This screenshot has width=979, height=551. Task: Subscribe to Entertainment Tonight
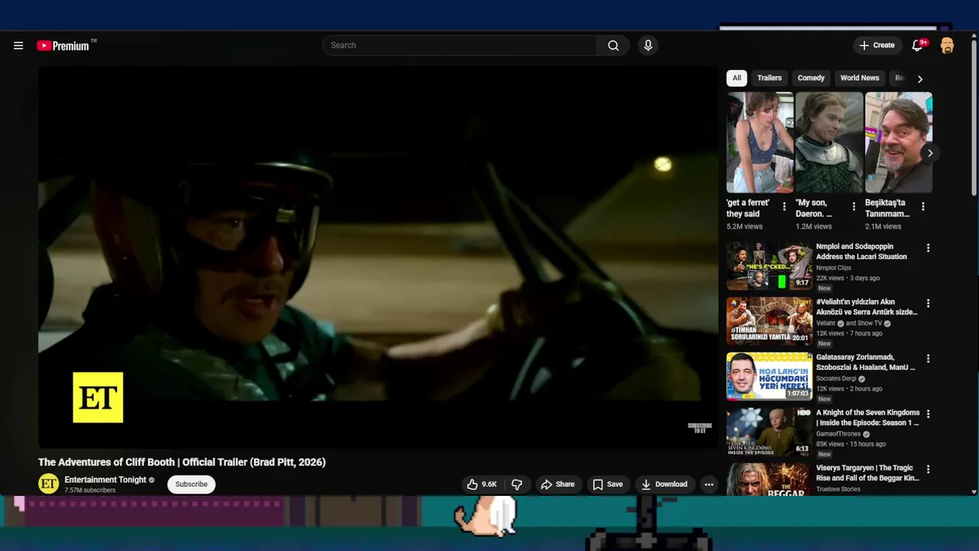[x=191, y=484]
